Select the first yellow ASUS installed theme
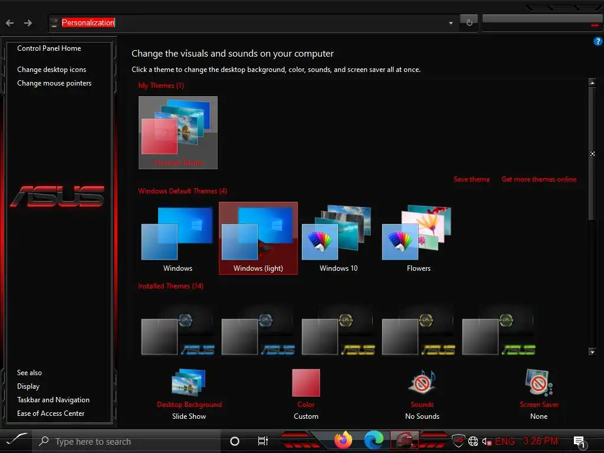The width and height of the screenshot is (604, 453). (x=338, y=330)
